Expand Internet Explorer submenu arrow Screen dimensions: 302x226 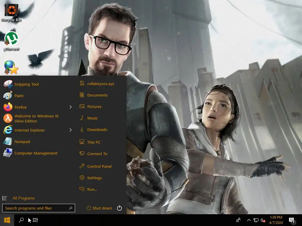(70, 130)
